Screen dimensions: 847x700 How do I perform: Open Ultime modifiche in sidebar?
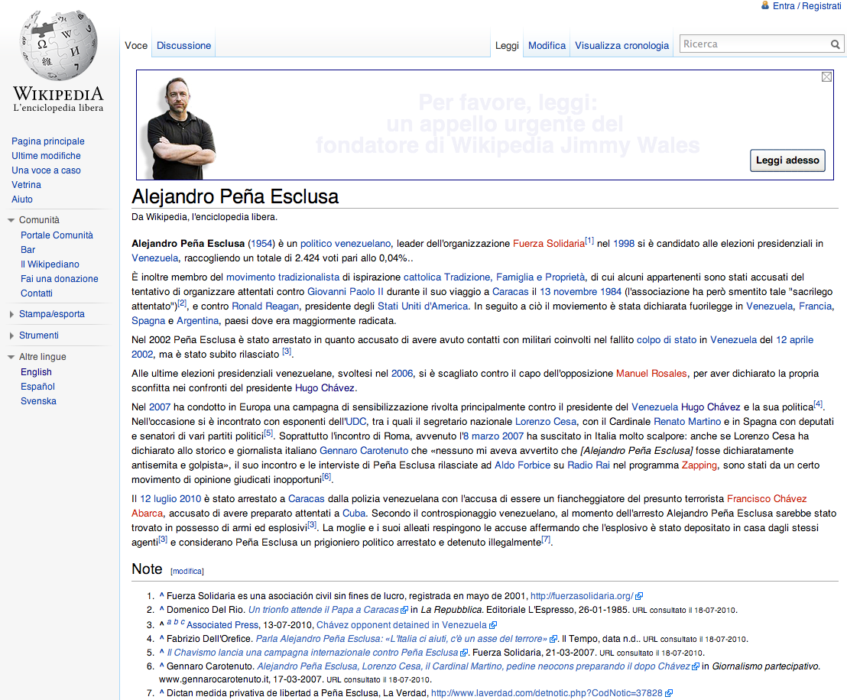[x=46, y=156]
